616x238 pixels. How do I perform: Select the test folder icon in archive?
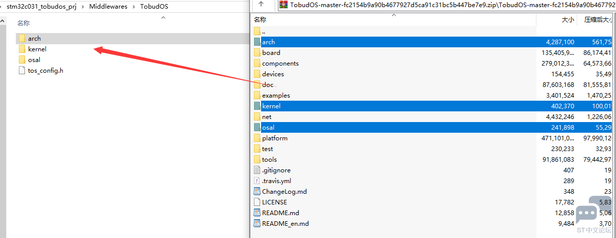pos(257,148)
